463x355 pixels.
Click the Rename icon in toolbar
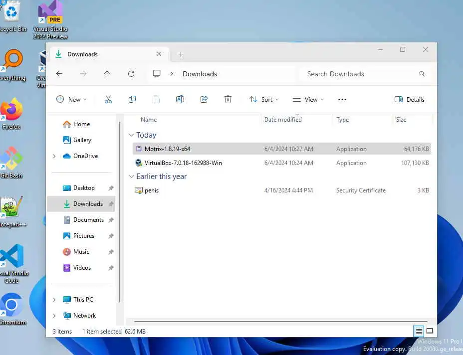(180, 99)
